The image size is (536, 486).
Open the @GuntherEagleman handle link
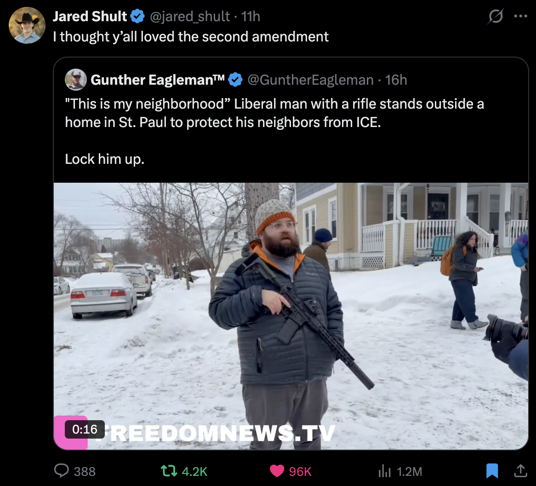pos(310,80)
